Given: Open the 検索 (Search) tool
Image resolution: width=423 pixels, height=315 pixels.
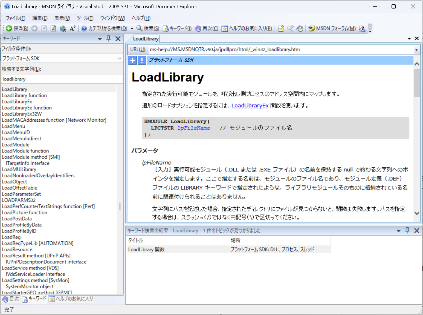Looking at the screenshot, I should pyautogui.click(x=147, y=28).
